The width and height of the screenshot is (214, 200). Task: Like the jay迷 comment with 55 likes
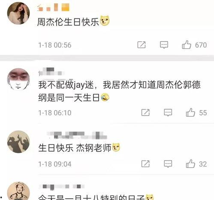point(190,112)
